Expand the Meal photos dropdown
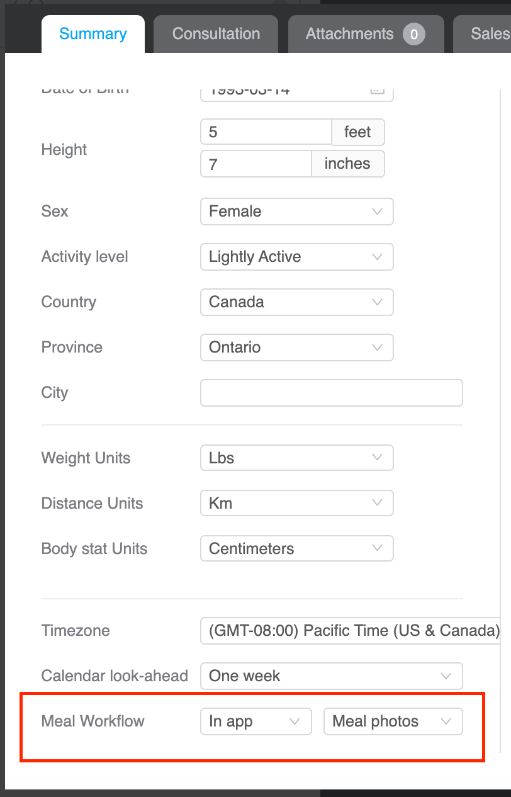This screenshot has height=797, width=511. [393, 721]
